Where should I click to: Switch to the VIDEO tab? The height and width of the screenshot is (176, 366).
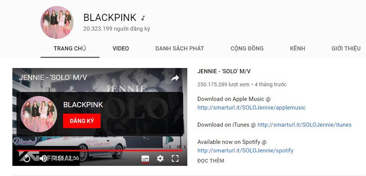pos(120,48)
